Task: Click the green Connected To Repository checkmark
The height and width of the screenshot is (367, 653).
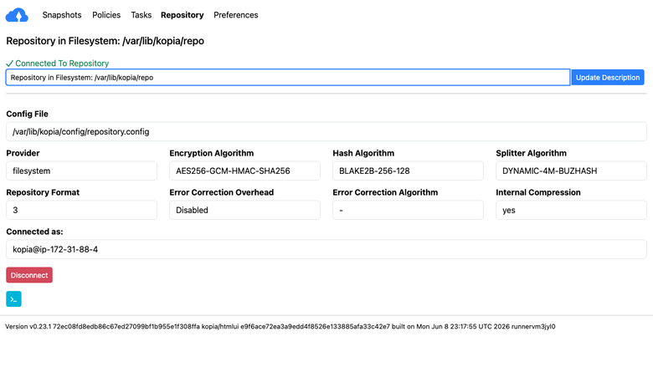Action: point(9,64)
